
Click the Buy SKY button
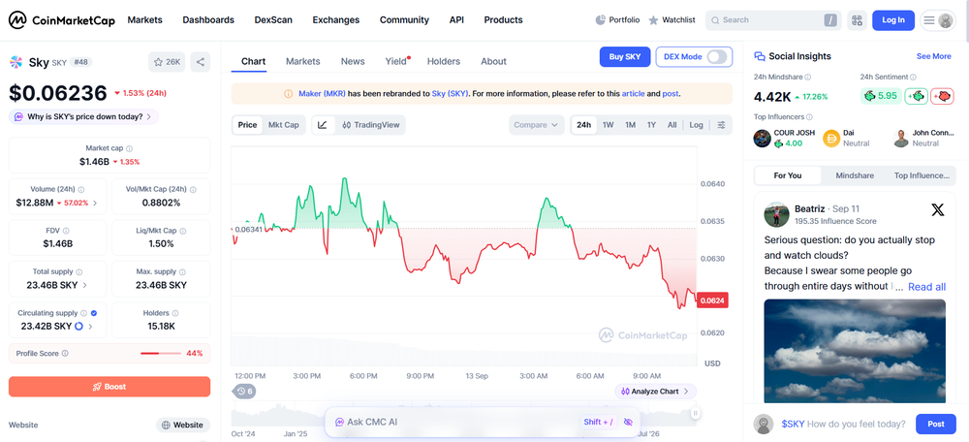[625, 57]
